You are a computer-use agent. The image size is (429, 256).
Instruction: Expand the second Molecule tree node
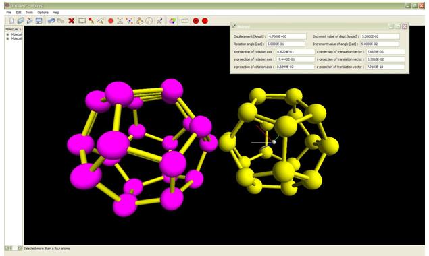tap(7, 39)
